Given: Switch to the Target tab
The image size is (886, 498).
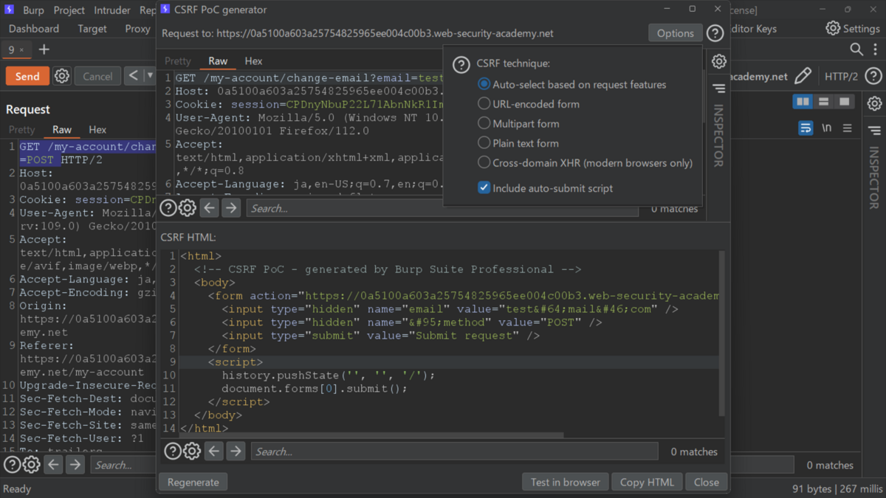Looking at the screenshot, I should pos(92,29).
